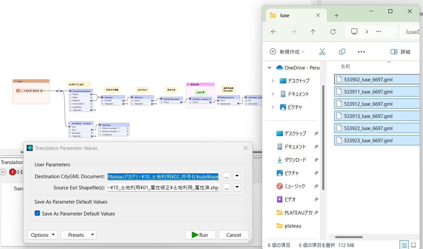
Task: Add a new Explorer tab with plus button
Action: [336, 15]
